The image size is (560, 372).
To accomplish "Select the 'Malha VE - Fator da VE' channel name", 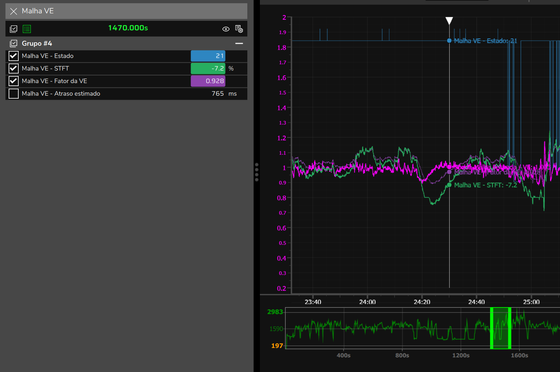I will [55, 81].
